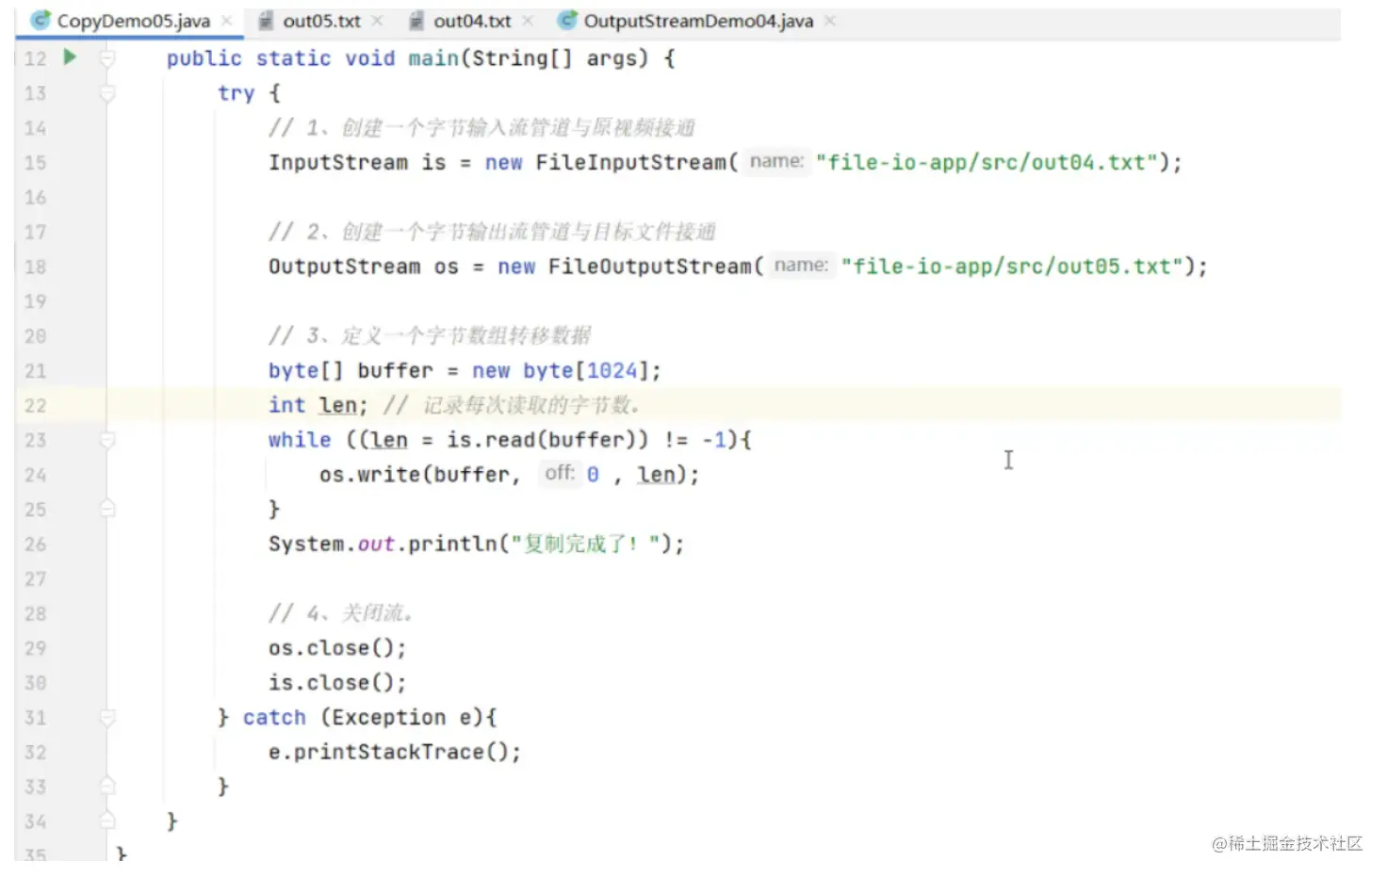Click the e.printStackTrace() call

395,752
